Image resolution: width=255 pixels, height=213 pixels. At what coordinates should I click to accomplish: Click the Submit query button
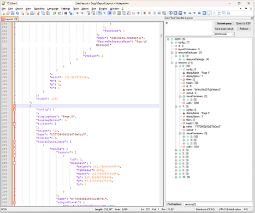coord(224,23)
